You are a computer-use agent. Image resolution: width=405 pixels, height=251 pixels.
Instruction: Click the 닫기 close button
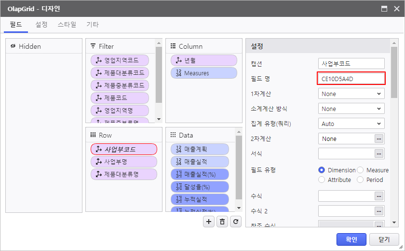(384, 239)
